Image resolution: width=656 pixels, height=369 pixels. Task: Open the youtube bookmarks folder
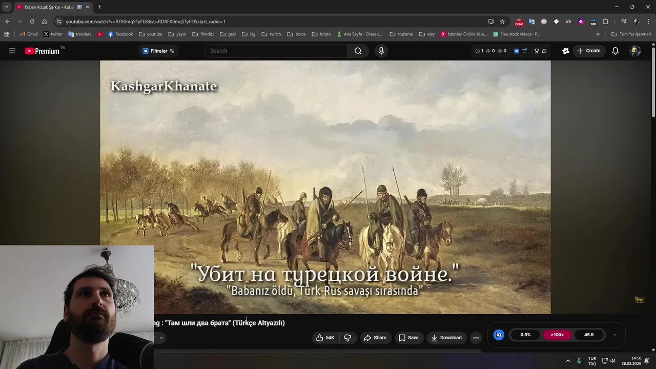tap(150, 34)
